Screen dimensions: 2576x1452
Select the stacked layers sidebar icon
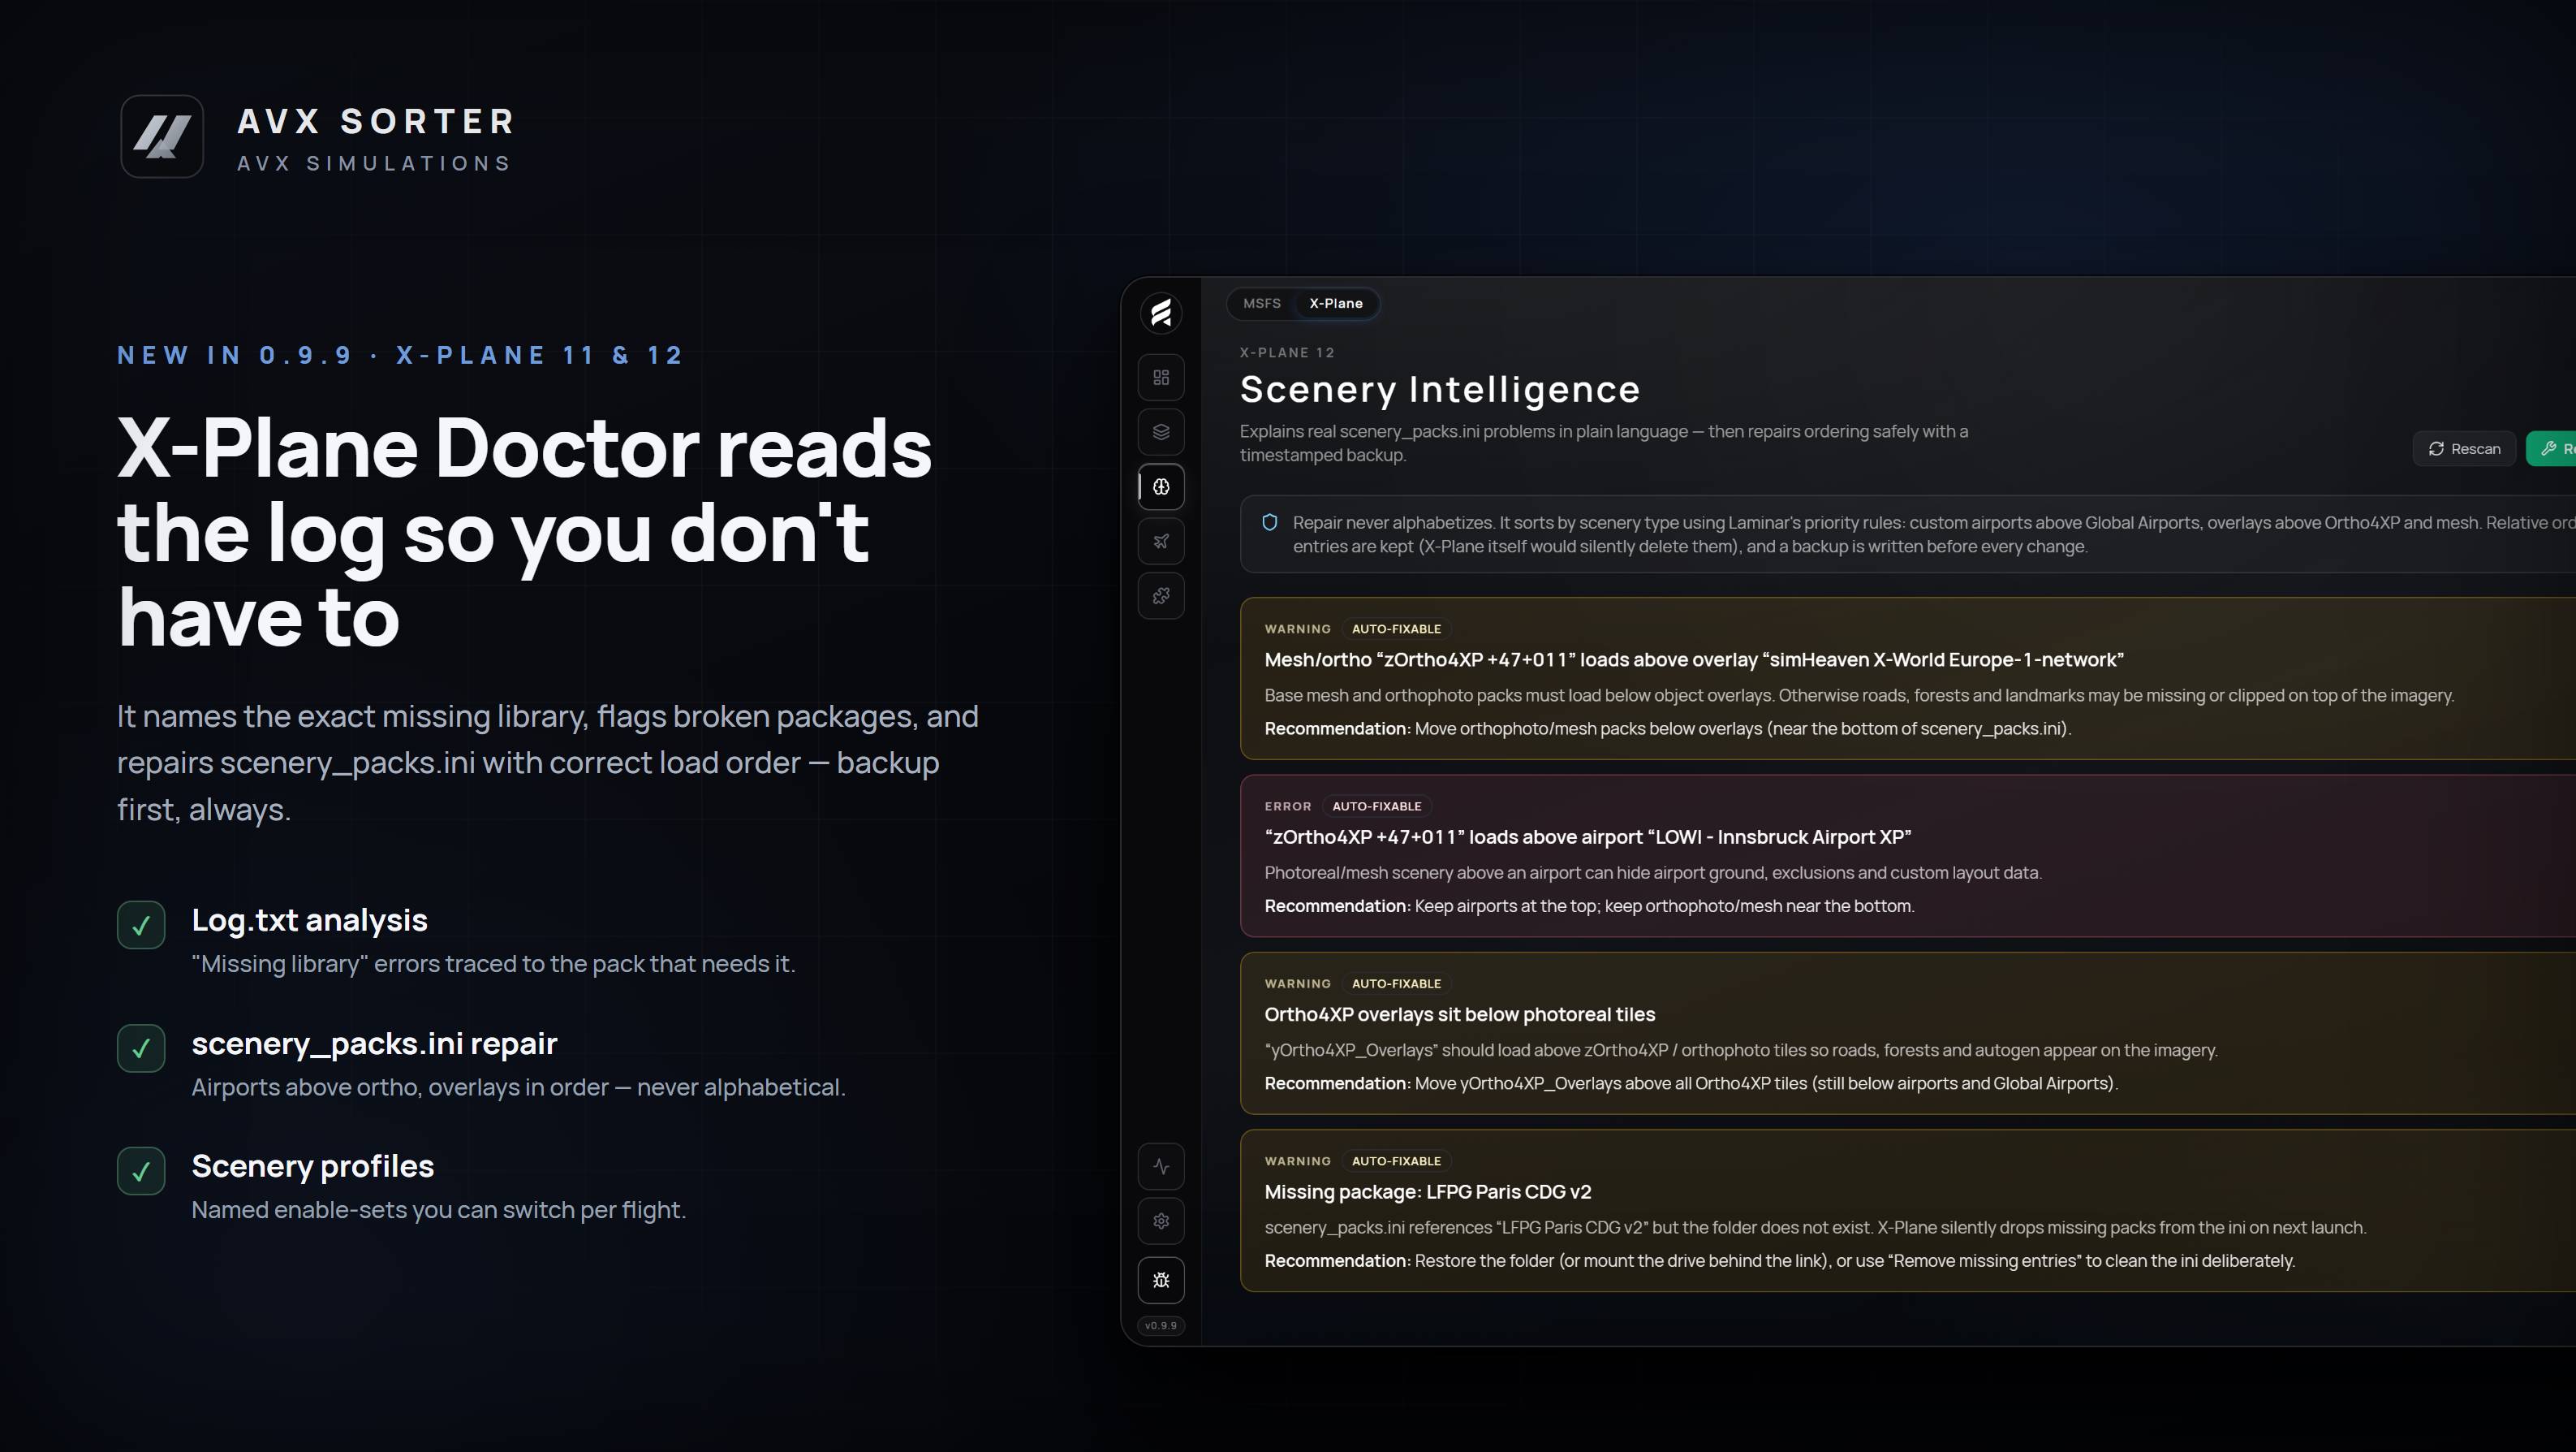pyautogui.click(x=1161, y=432)
